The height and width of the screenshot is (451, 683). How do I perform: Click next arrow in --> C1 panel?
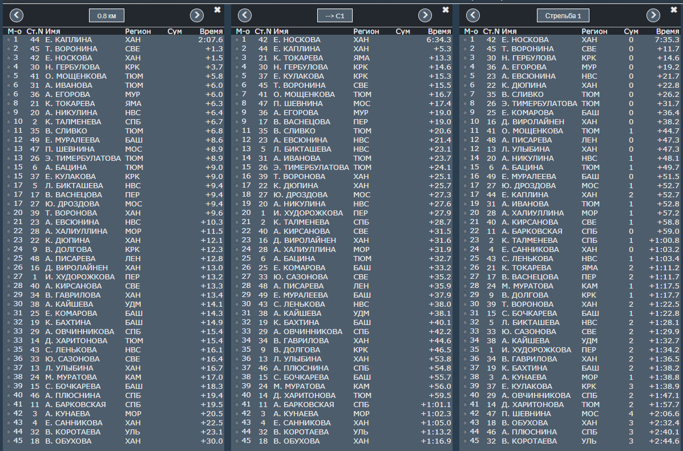click(x=425, y=15)
